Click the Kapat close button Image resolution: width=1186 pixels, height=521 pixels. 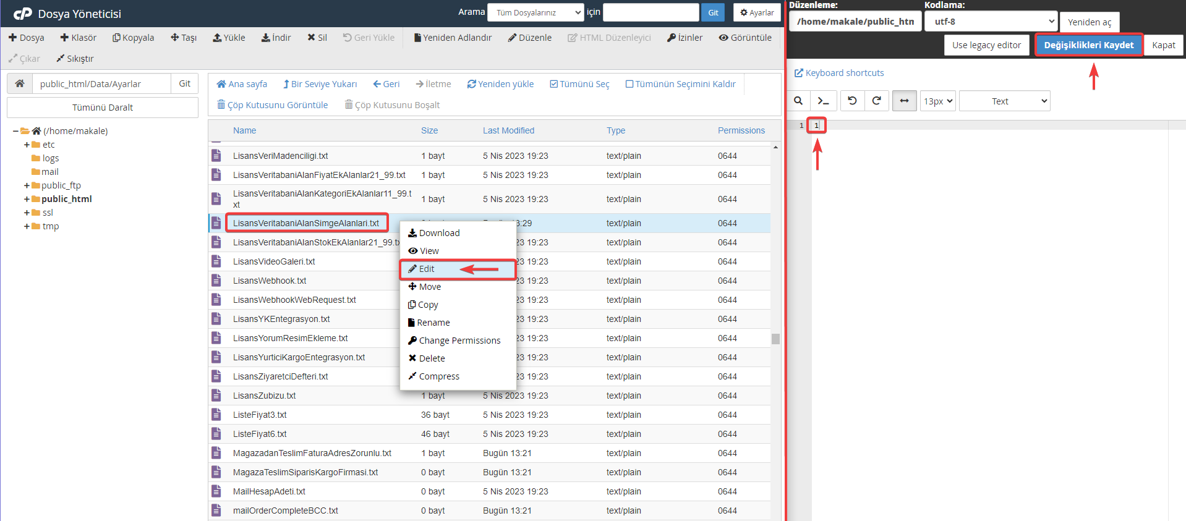(1163, 45)
